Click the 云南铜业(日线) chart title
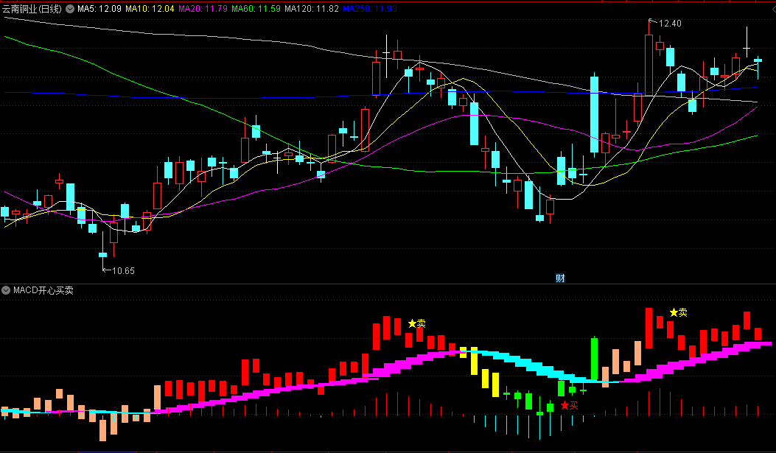Viewport: 776px width, 453px height. (x=32, y=9)
